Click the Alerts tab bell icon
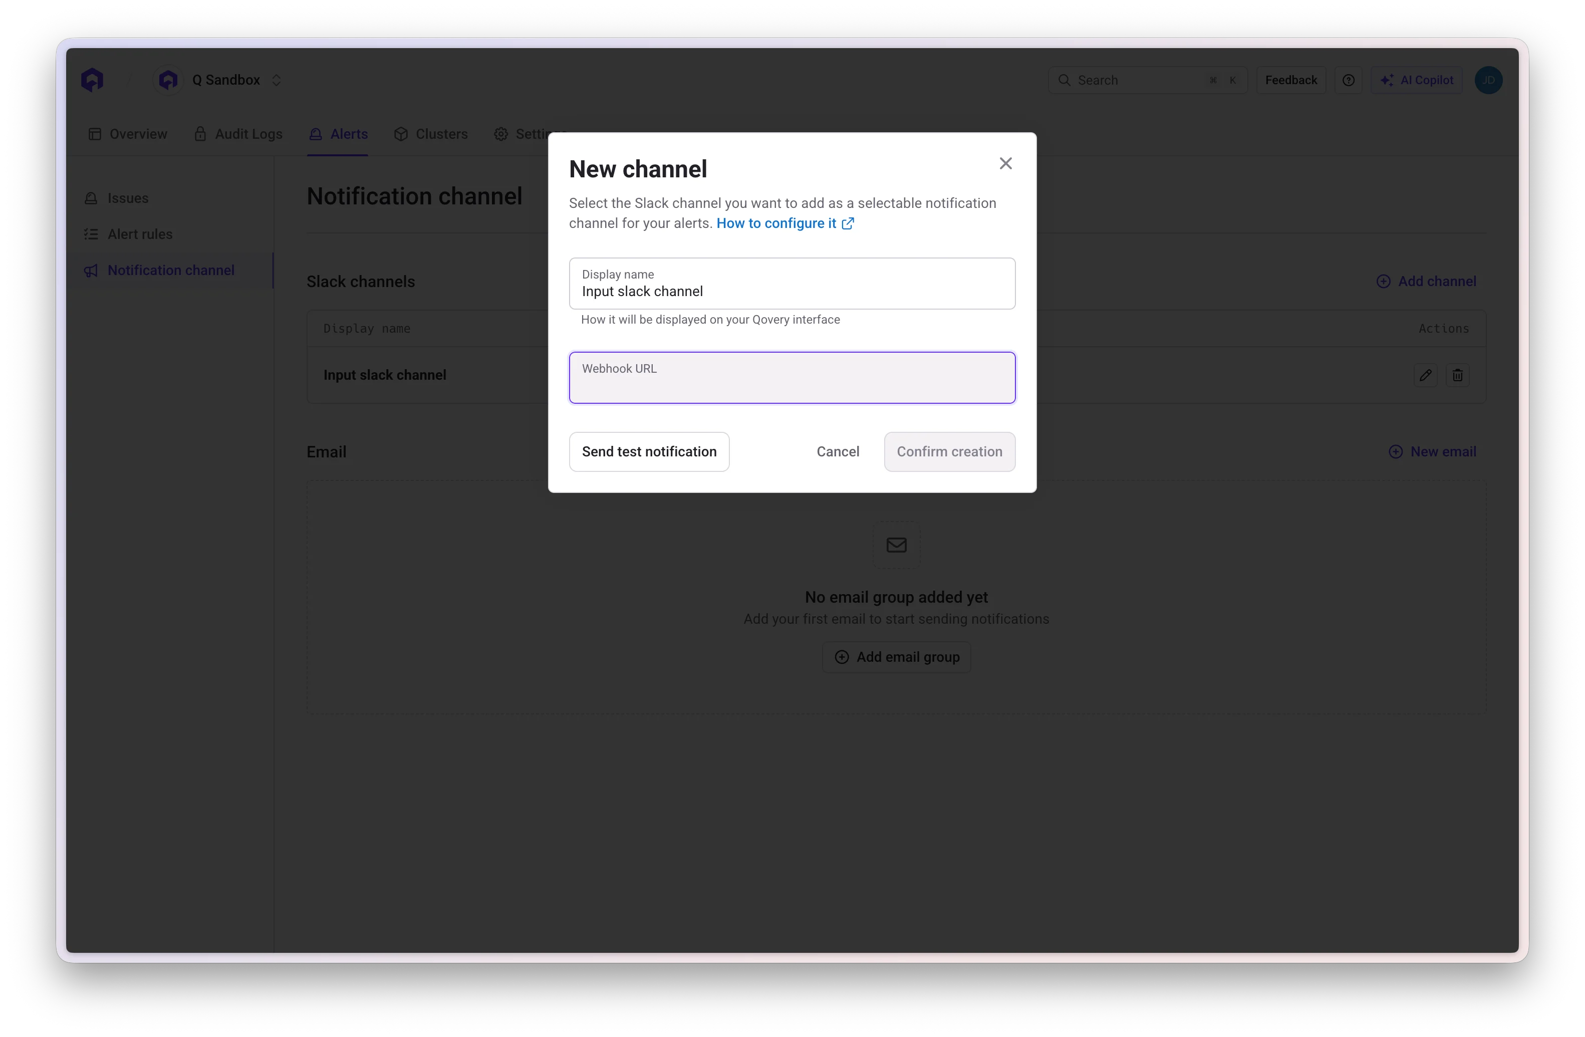1585x1037 pixels. pyautogui.click(x=316, y=134)
